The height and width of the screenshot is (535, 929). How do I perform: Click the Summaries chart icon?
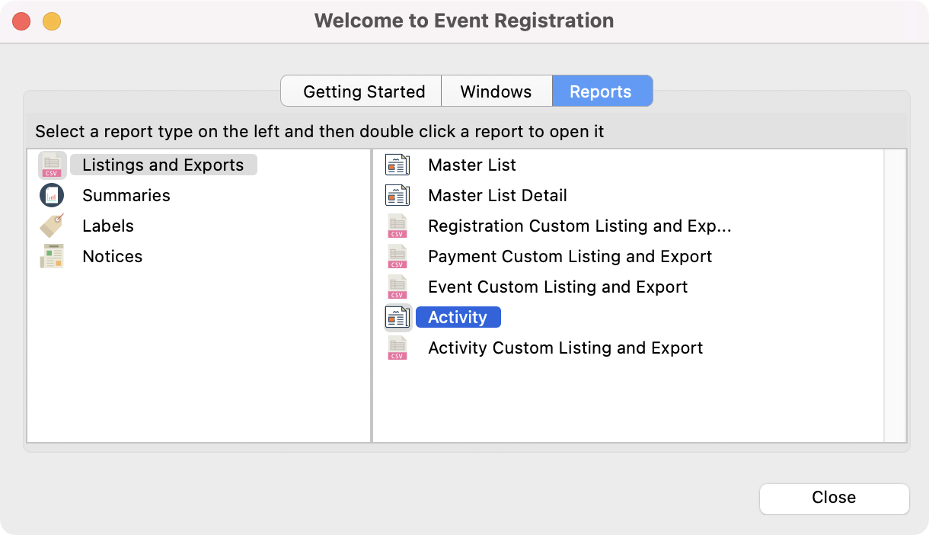52,196
